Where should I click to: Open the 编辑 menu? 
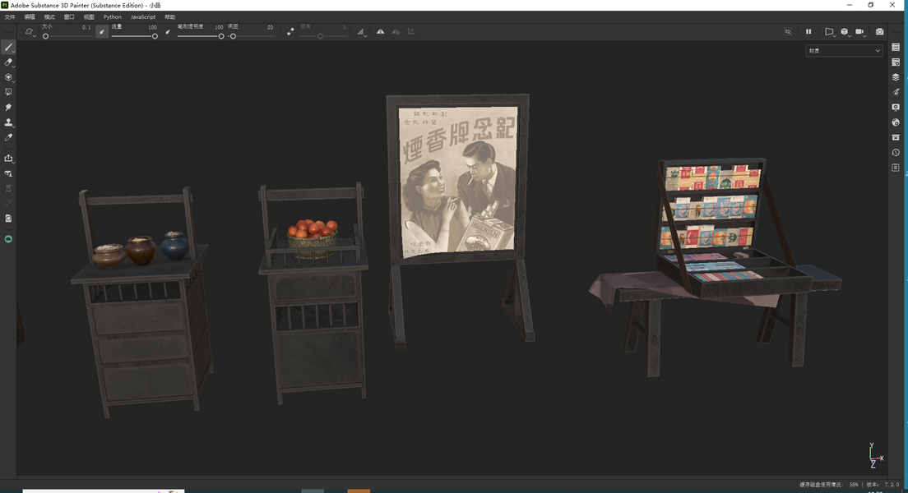pyautogui.click(x=30, y=17)
